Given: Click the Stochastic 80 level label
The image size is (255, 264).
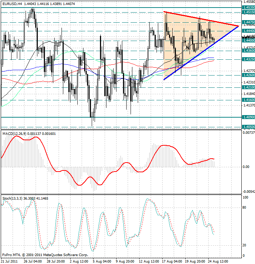Looking at the screenshot, I should [244, 208].
